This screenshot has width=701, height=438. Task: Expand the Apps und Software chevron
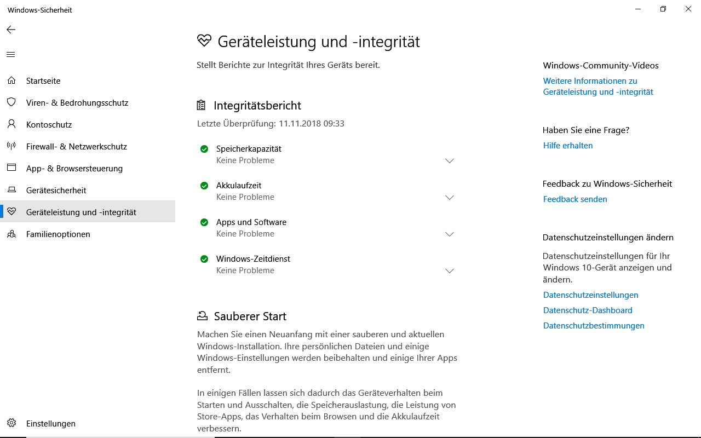point(450,234)
